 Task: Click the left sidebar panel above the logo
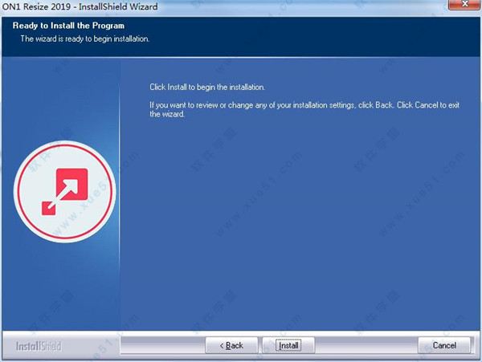click(x=60, y=104)
